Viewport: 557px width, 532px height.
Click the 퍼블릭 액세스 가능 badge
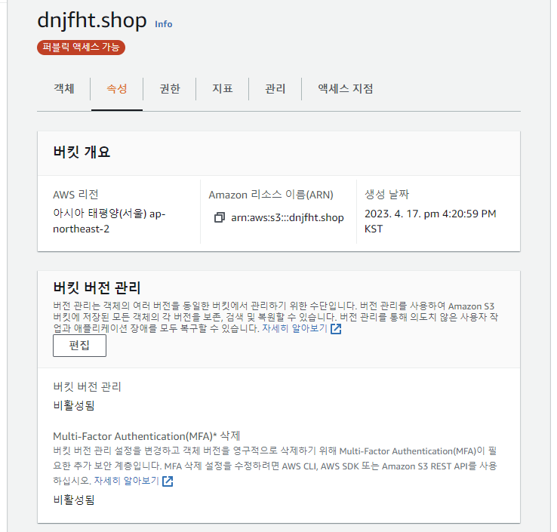point(81,48)
